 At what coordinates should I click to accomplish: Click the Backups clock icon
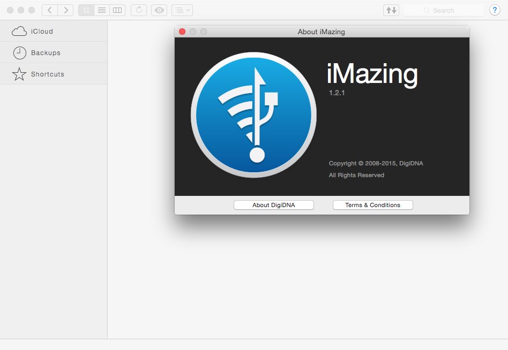[19, 53]
